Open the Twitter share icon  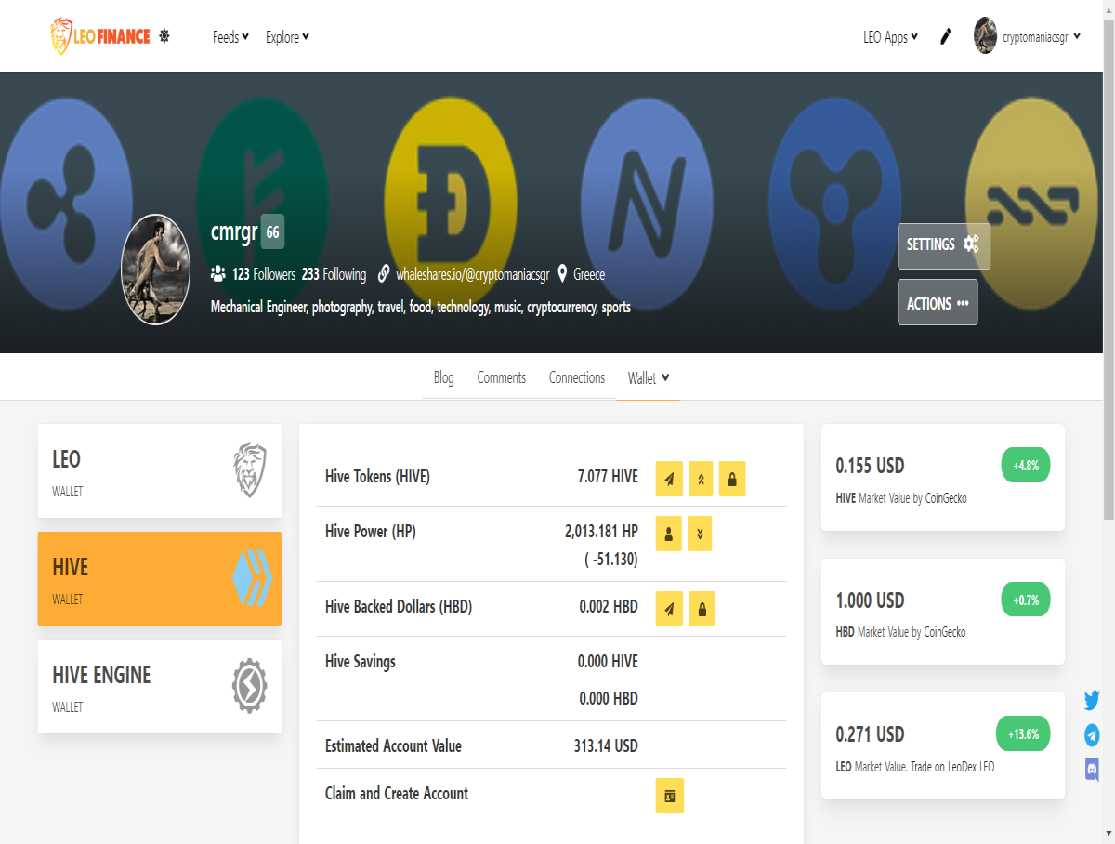(1092, 700)
